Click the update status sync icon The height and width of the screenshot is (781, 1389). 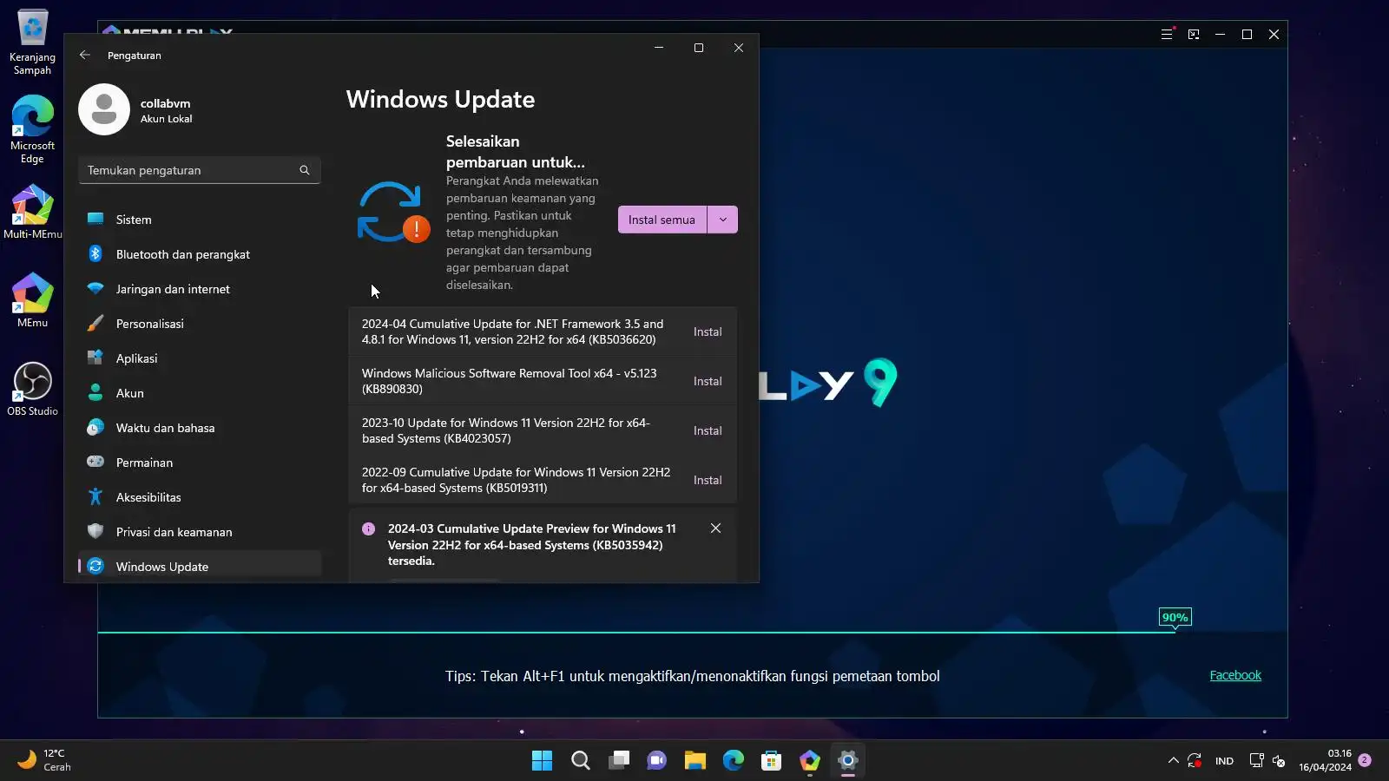click(x=392, y=212)
